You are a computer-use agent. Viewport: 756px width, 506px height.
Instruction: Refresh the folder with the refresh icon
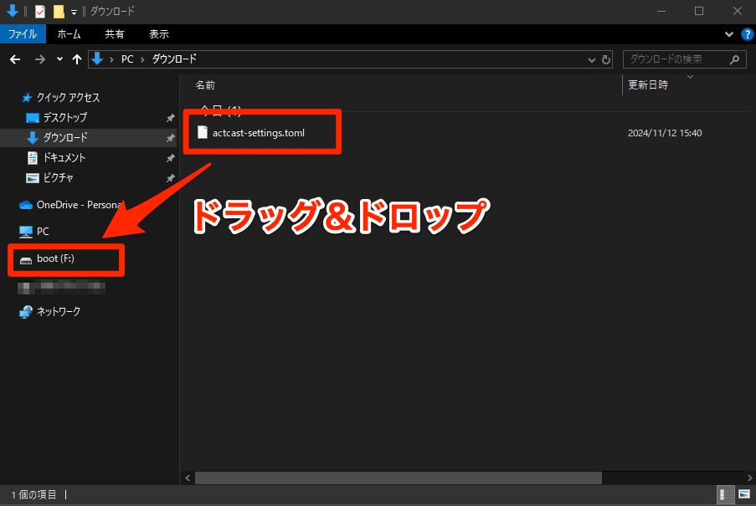click(605, 59)
